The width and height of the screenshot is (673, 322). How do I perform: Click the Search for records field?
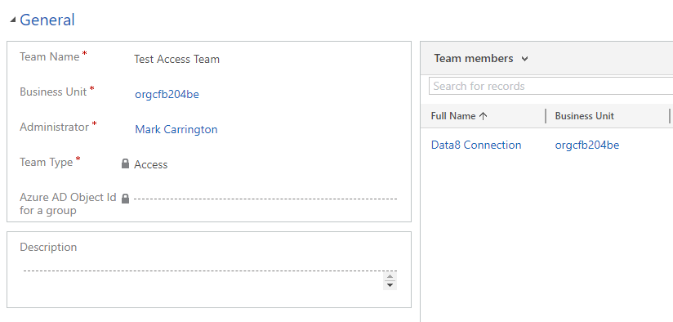tap(551, 86)
